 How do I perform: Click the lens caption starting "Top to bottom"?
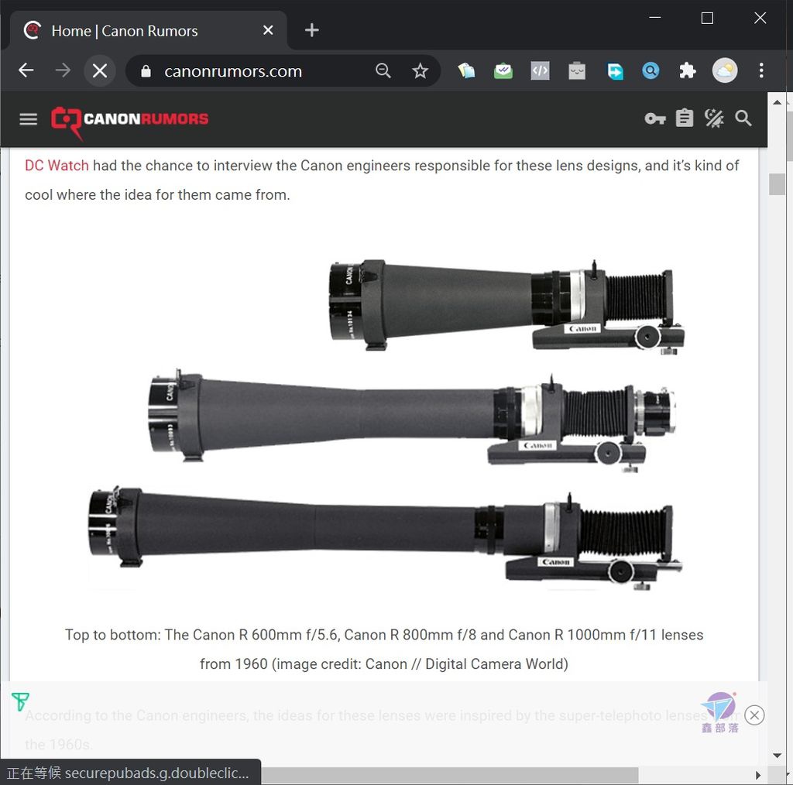(384, 649)
